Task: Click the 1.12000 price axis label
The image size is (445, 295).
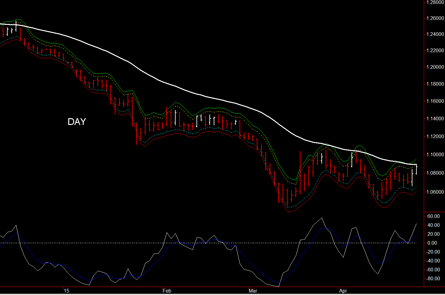Action: coord(435,136)
